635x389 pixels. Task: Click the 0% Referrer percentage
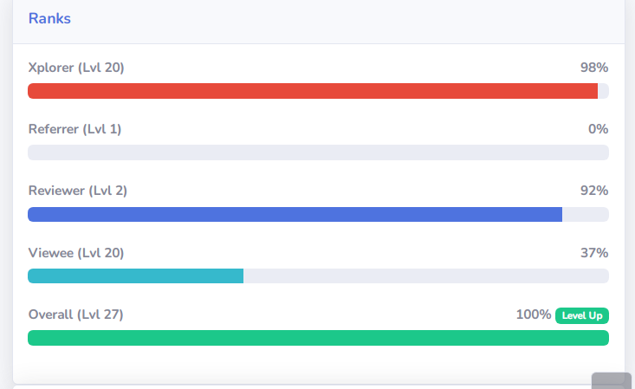point(598,129)
